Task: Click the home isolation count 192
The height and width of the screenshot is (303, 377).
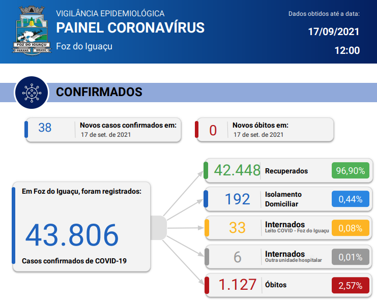Action: click(237, 199)
